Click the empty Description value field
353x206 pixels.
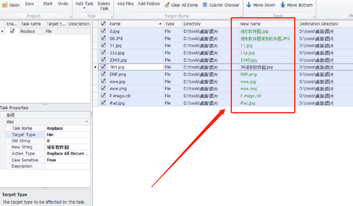tap(67, 166)
